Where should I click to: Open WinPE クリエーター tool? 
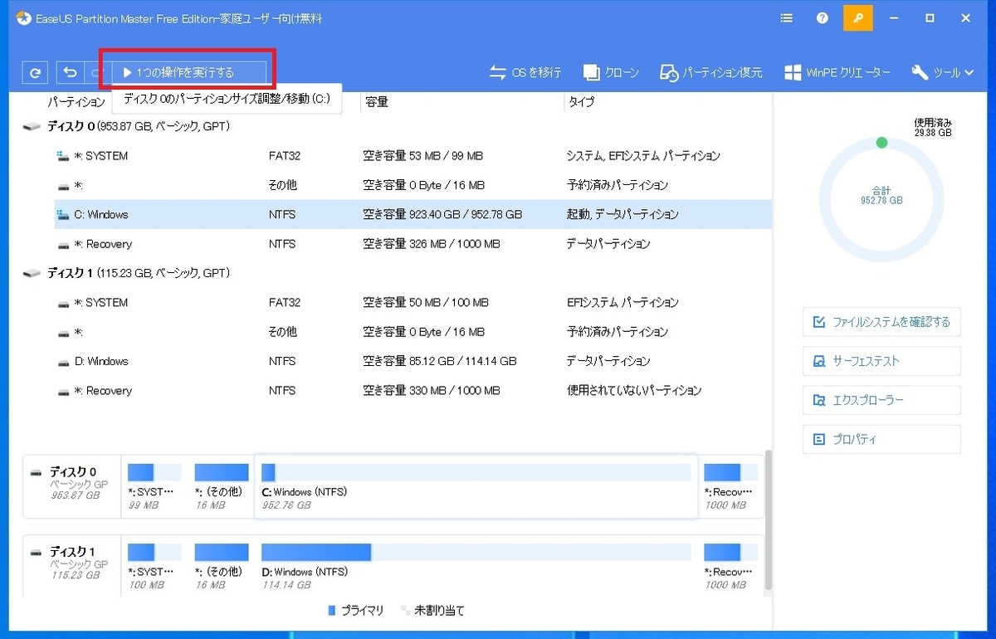837,73
